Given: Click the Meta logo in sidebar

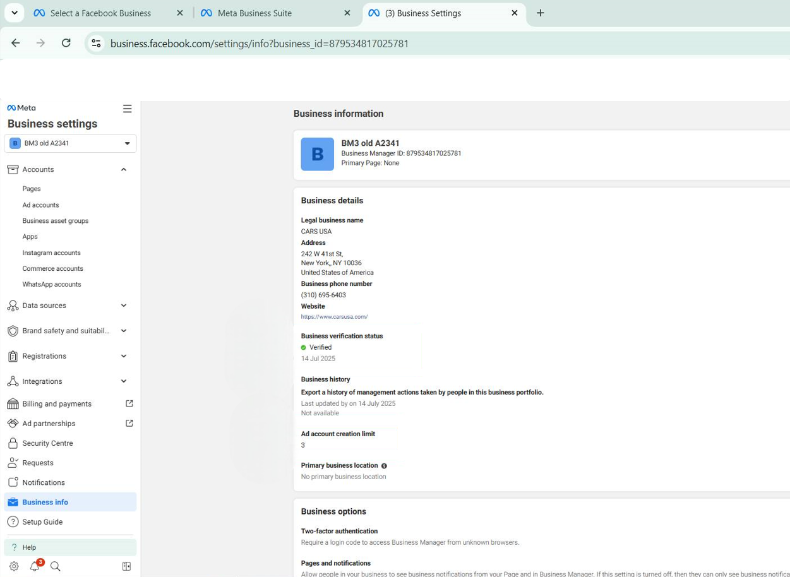Looking at the screenshot, I should [21, 108].
